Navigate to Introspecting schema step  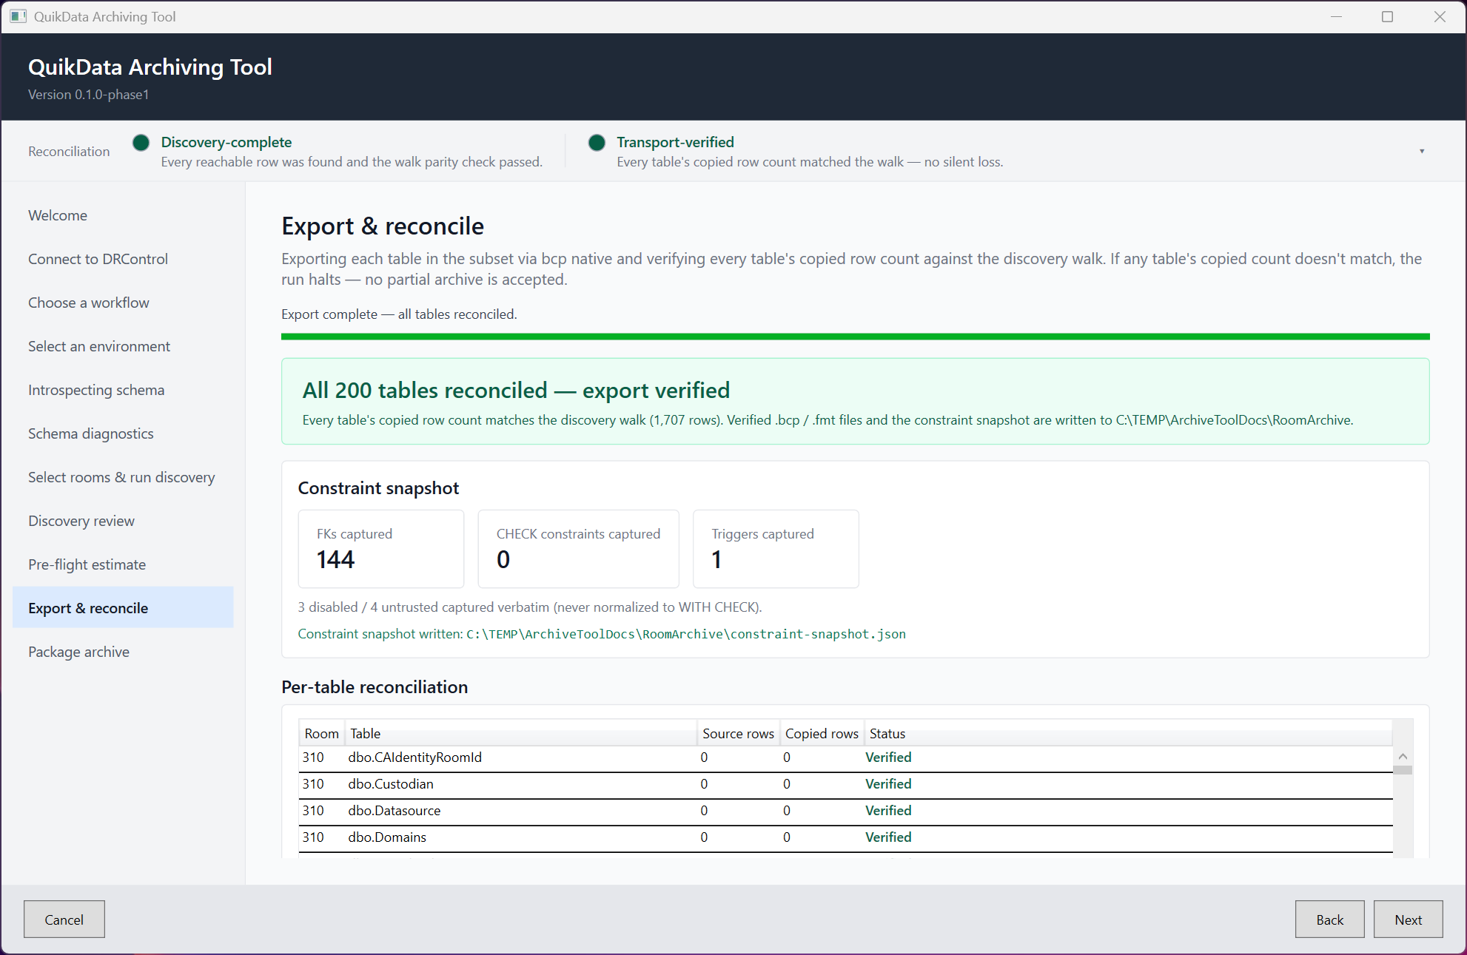(x=123, y=390)
